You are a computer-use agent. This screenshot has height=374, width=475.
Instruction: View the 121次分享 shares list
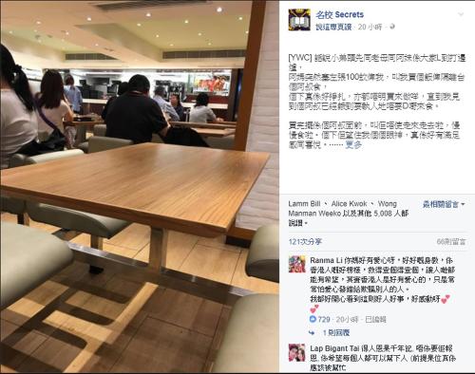pyautogui.click(x=305, y=242)
